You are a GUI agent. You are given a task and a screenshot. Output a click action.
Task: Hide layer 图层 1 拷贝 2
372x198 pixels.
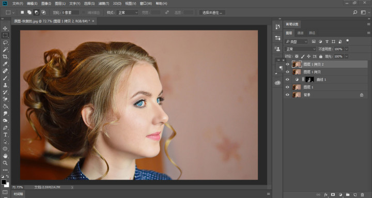(288, 64)
